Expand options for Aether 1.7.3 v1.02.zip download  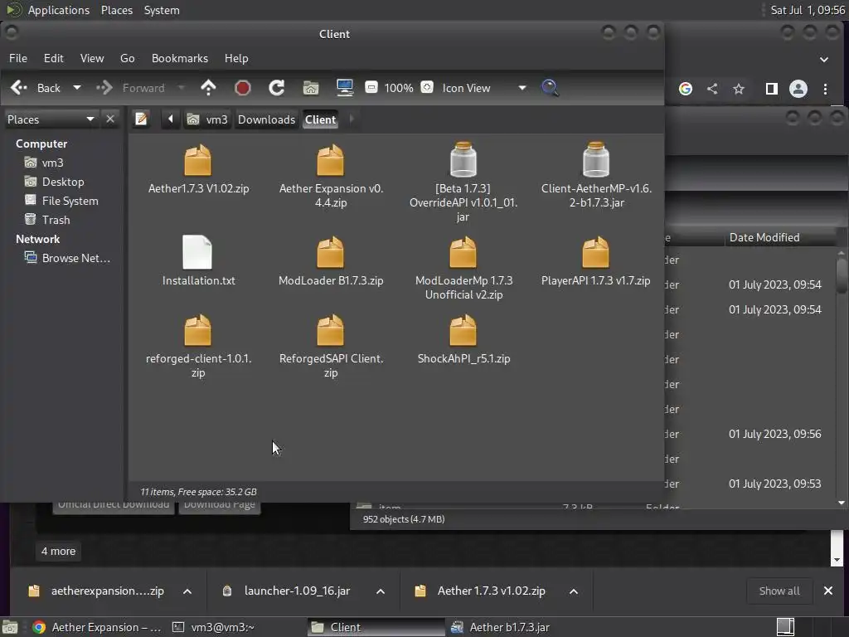click(x=574, y=591)
